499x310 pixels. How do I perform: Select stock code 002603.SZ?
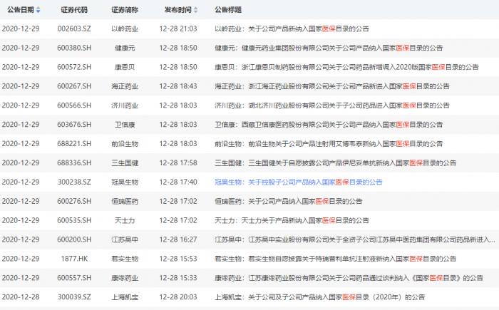[x=74, y=29]
